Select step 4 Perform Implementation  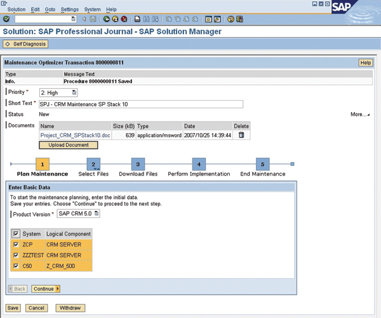[x=199, y=164]
